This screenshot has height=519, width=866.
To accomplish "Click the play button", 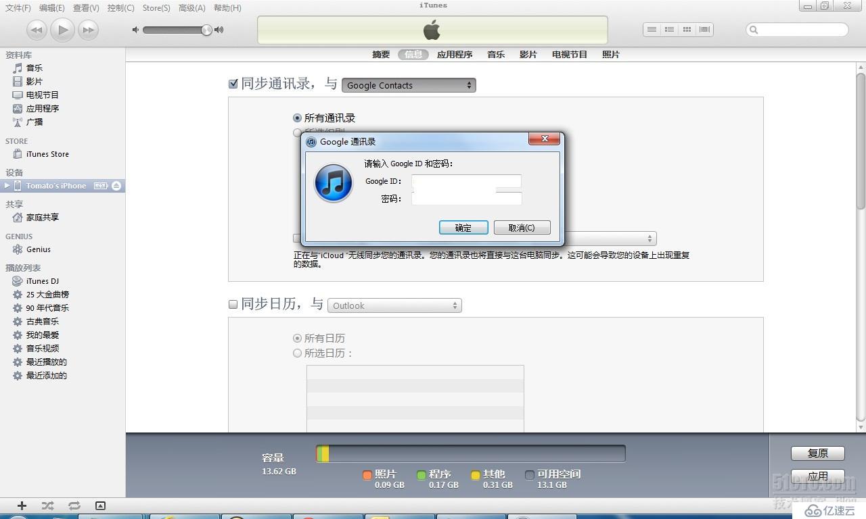I will point(62,30).
